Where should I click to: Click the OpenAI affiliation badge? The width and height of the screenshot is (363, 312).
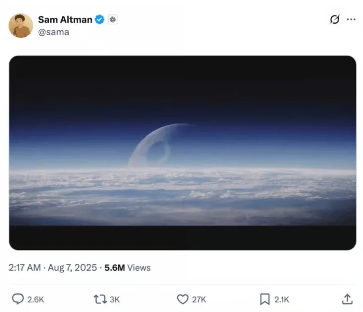point(113,19)
